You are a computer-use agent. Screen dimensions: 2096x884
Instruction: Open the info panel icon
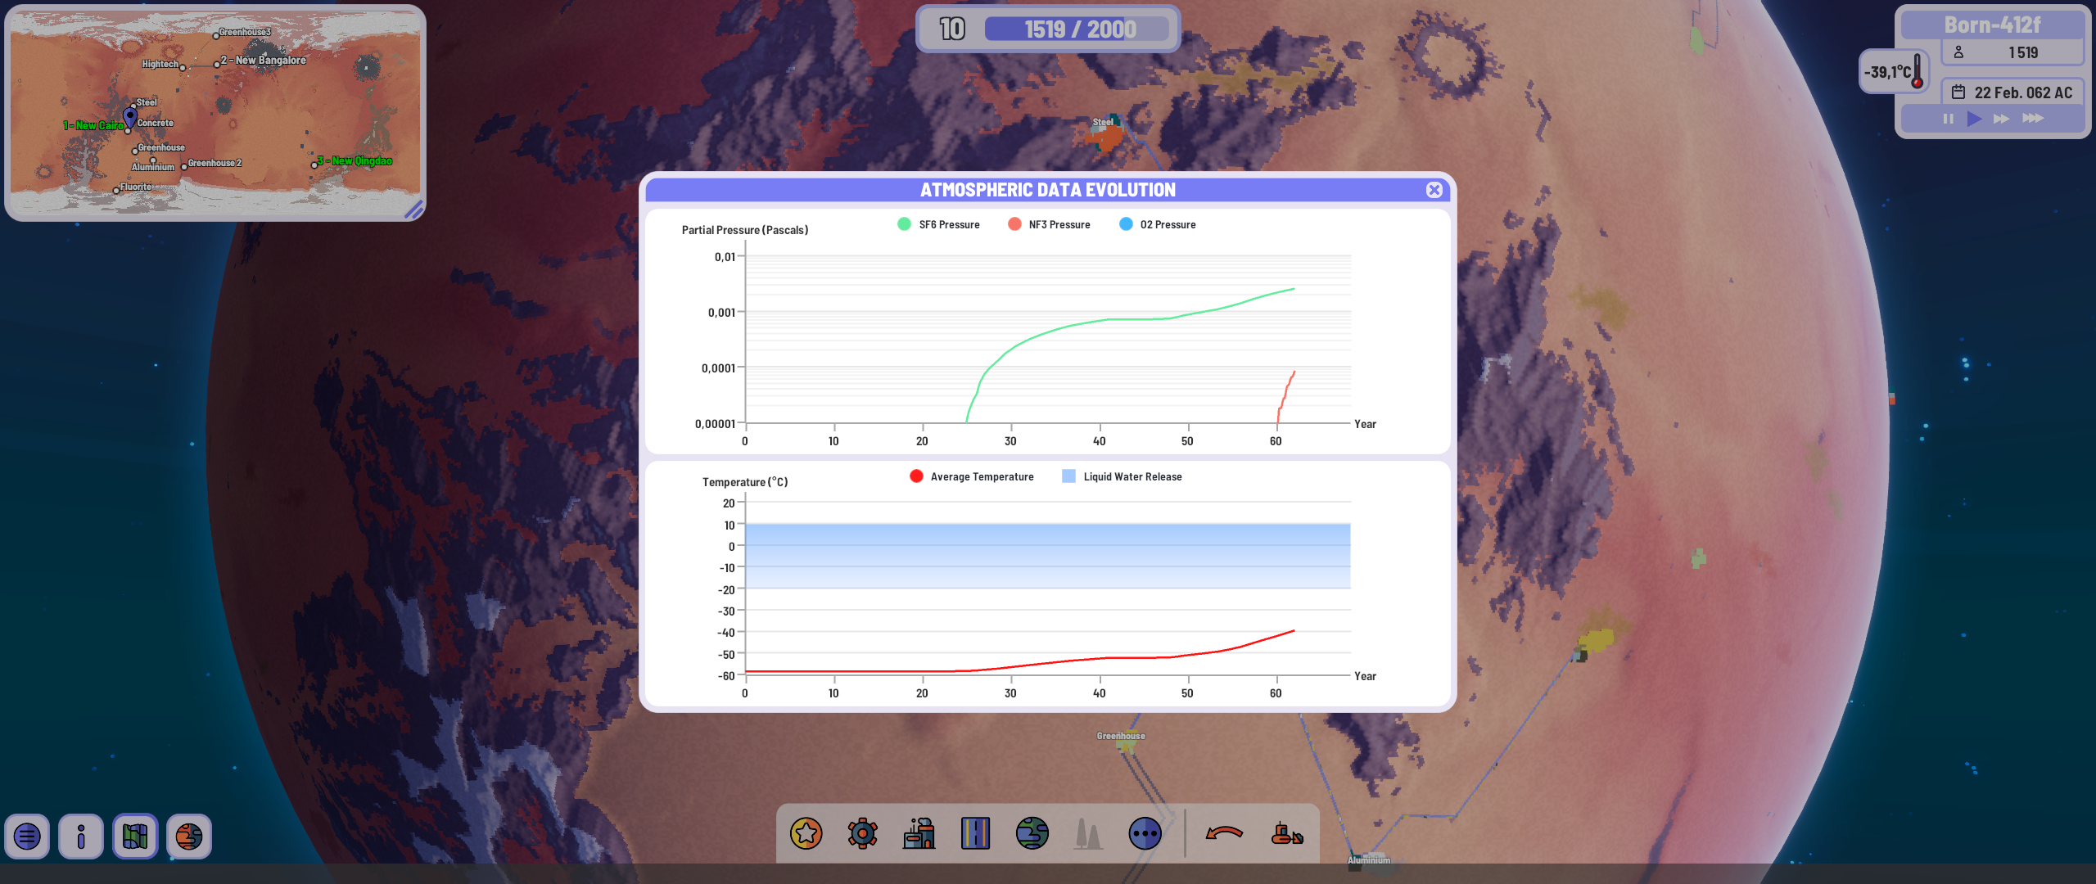click(81, 837)
